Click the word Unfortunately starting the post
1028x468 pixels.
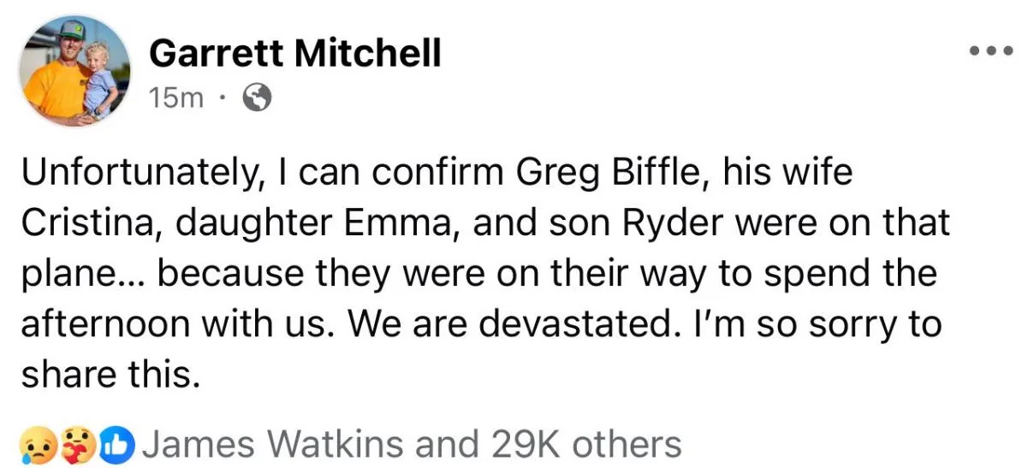[139, 174]
